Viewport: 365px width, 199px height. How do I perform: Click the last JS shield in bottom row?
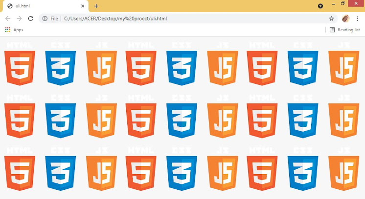tap(344, 173)
